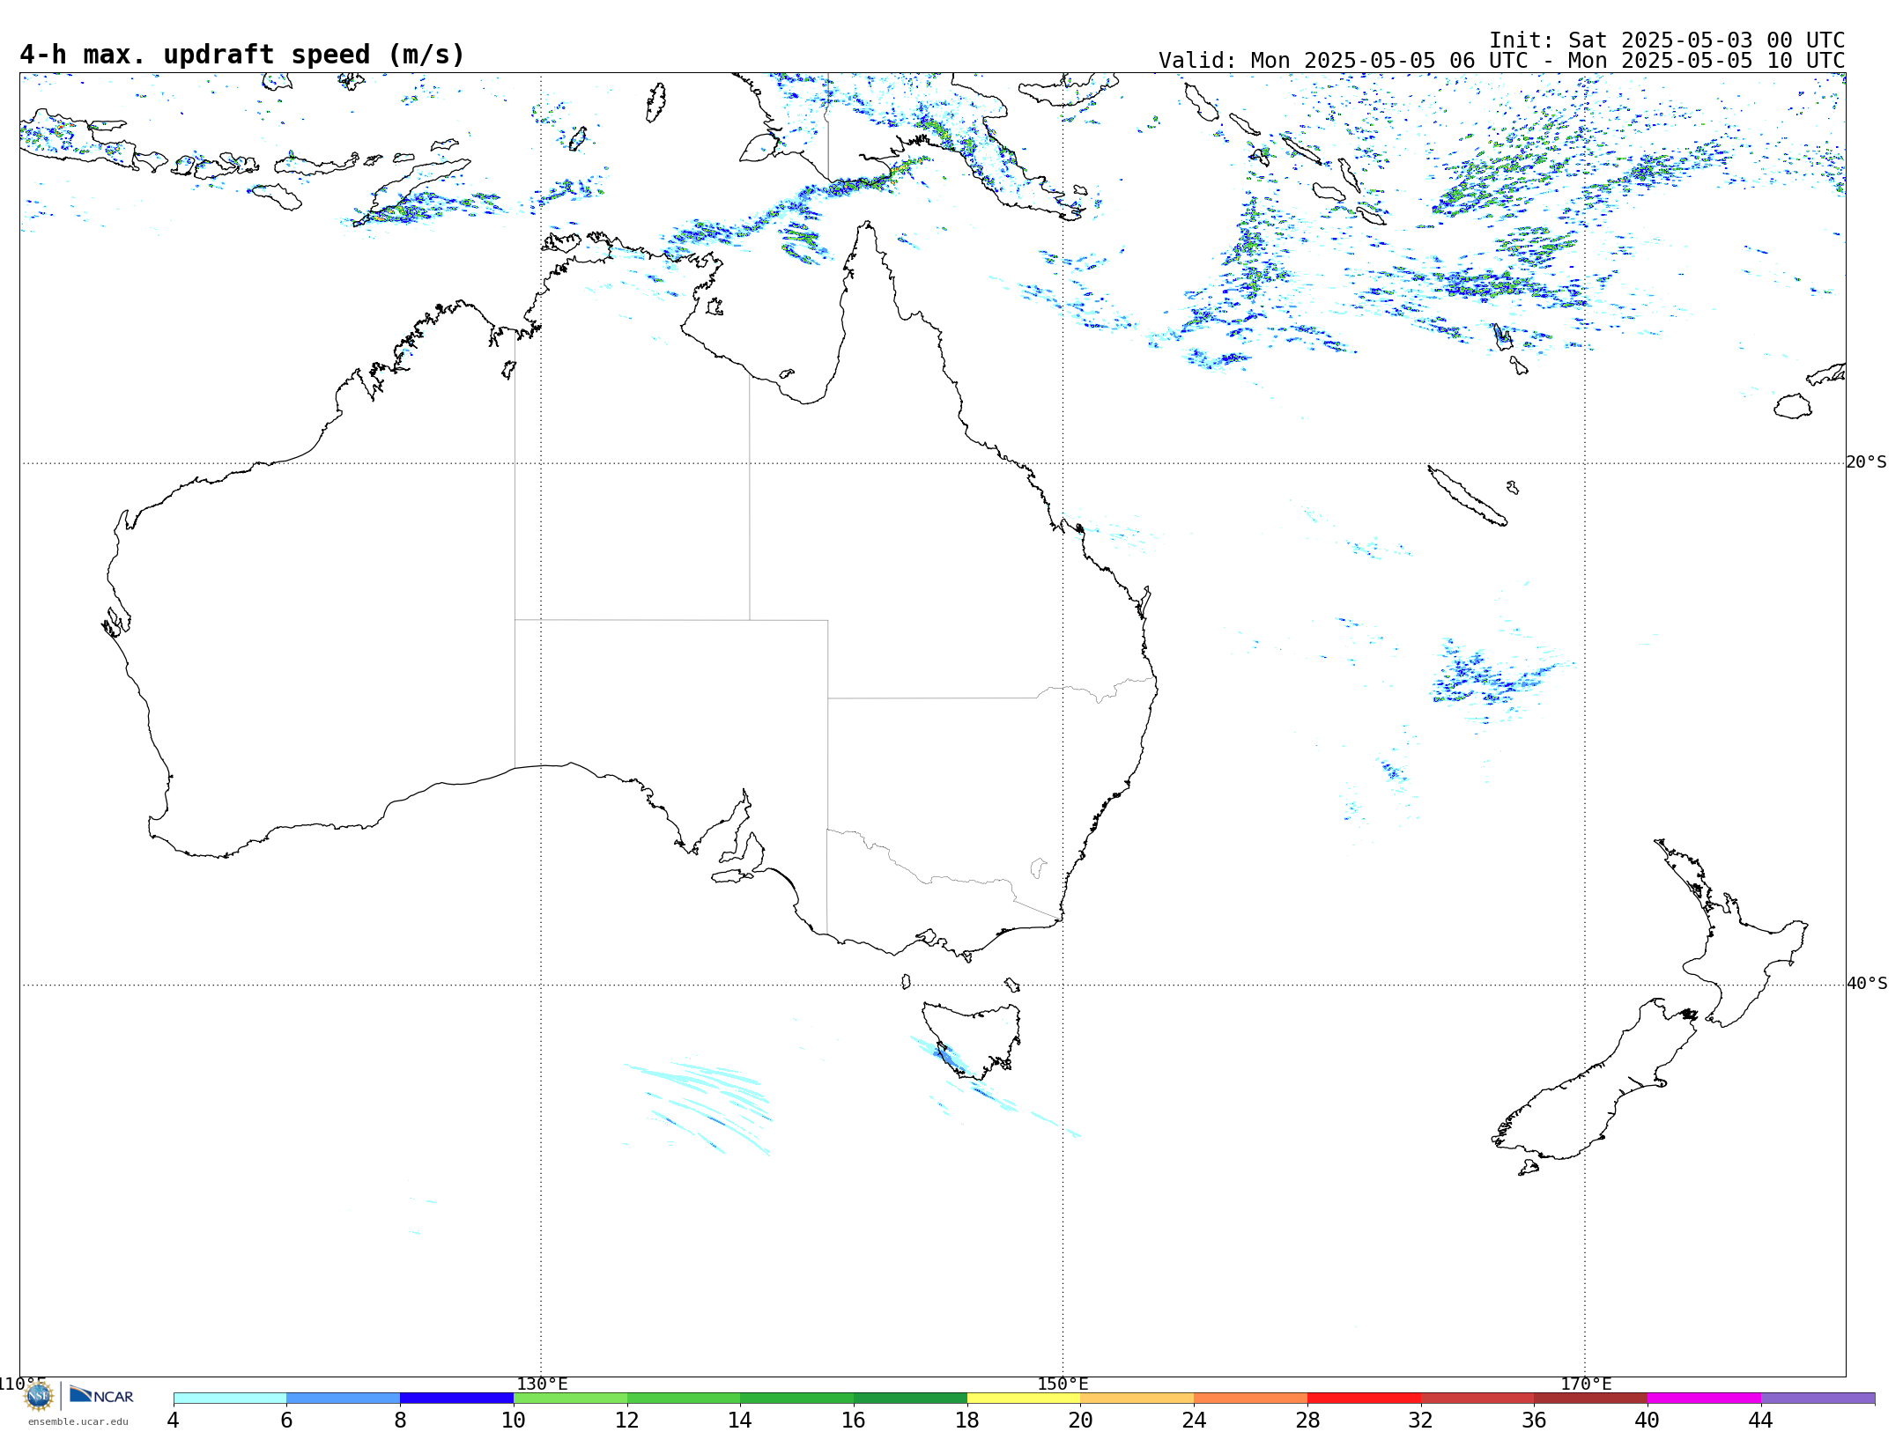
Task: Click the colorbar tick label 18
Action: pos(967,1420)
